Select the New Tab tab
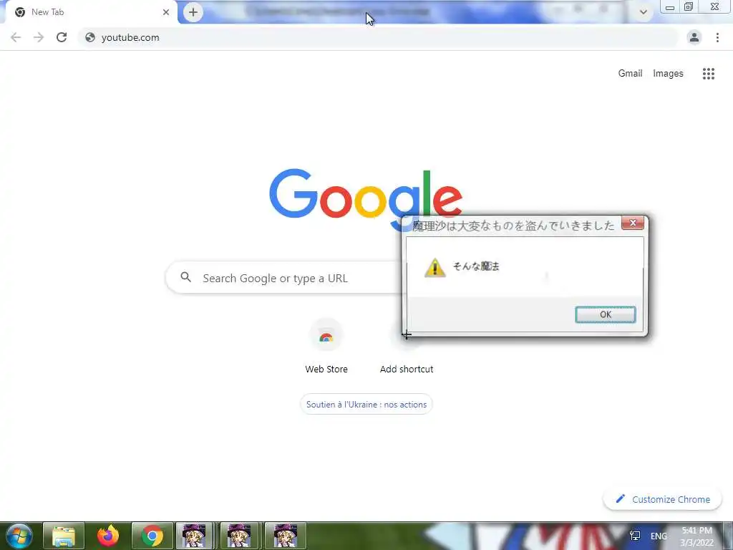733x550 pixels. [91, 12]
